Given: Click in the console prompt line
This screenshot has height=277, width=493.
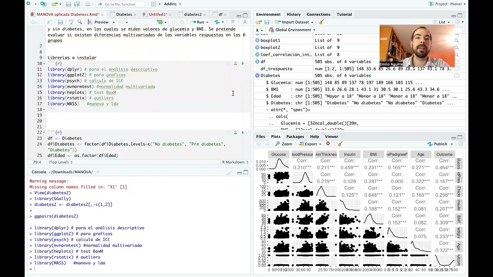Looking at the screenshot, I should click(139, 269).
